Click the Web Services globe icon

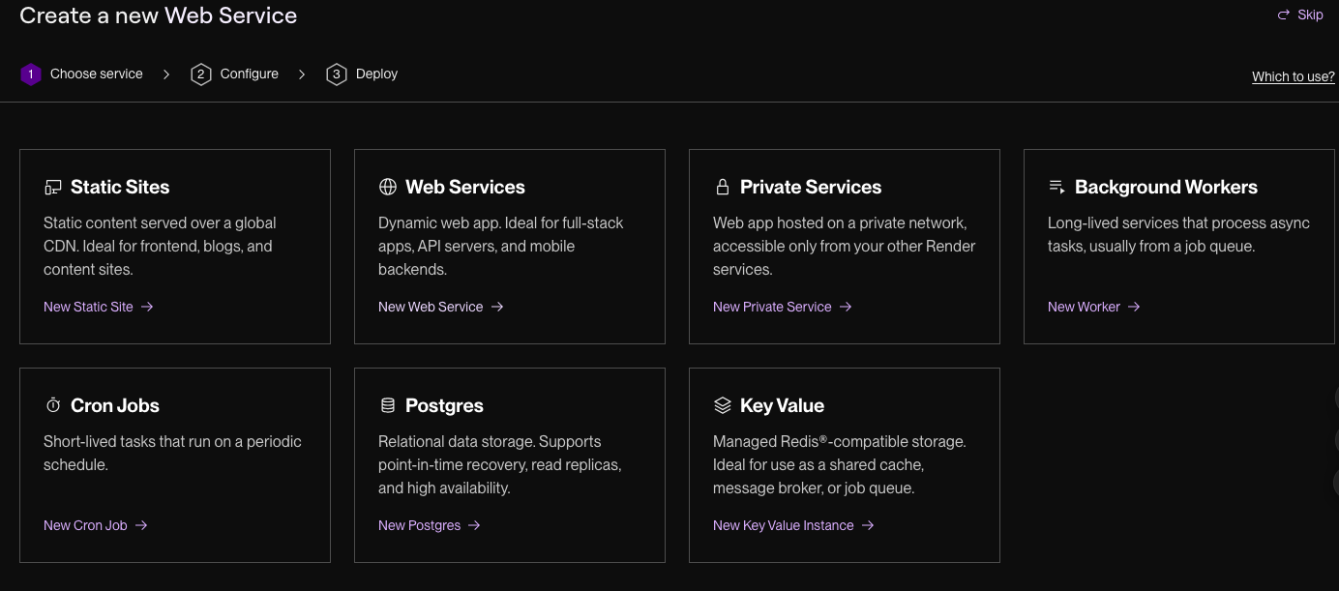pyautogui.click(x=388, y=187)
